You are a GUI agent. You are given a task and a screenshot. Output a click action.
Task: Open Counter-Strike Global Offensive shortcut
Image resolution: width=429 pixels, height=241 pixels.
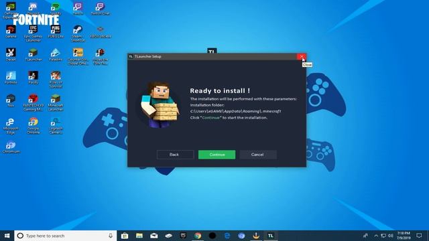[78, 56]
